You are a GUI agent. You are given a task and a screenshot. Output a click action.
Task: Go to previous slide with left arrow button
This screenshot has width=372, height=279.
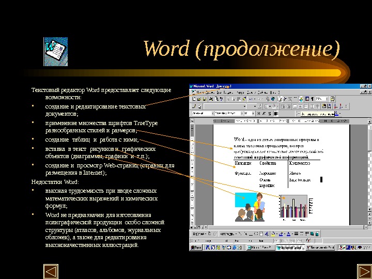coord(51,272)
